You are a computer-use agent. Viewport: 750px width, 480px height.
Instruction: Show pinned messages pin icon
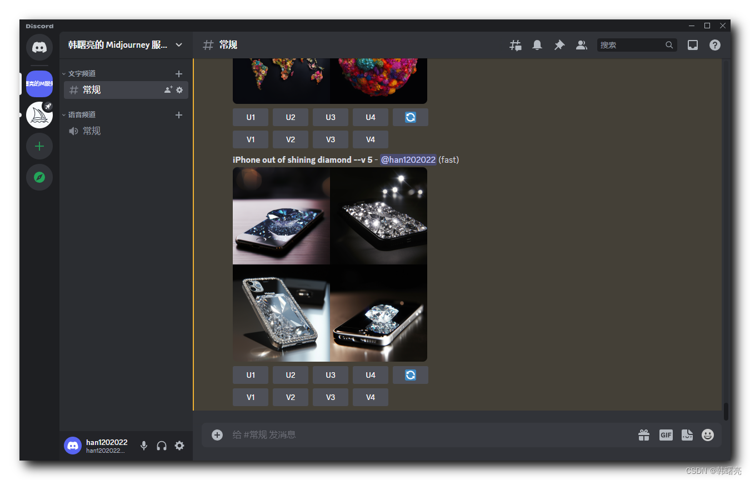(x=559, y=46)
